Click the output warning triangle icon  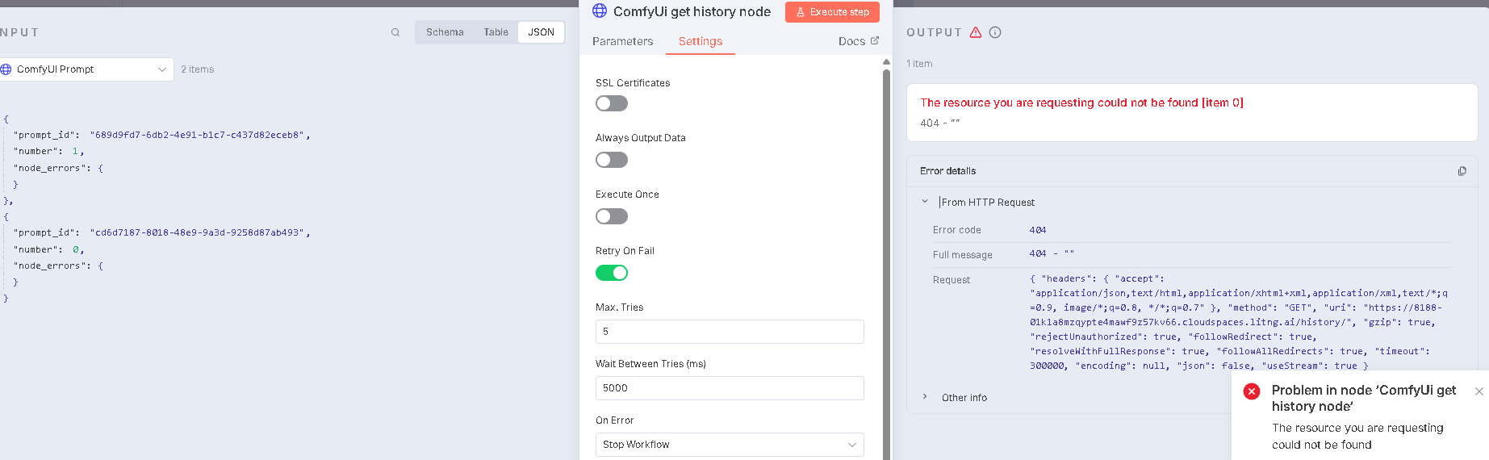point(976,32)
